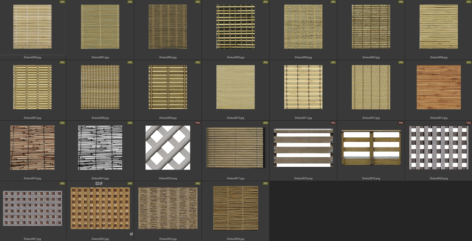472x241 pixels.
Task: Click the JPG badge on Zhaluzi0013
Action: click(x=468, y=62)
